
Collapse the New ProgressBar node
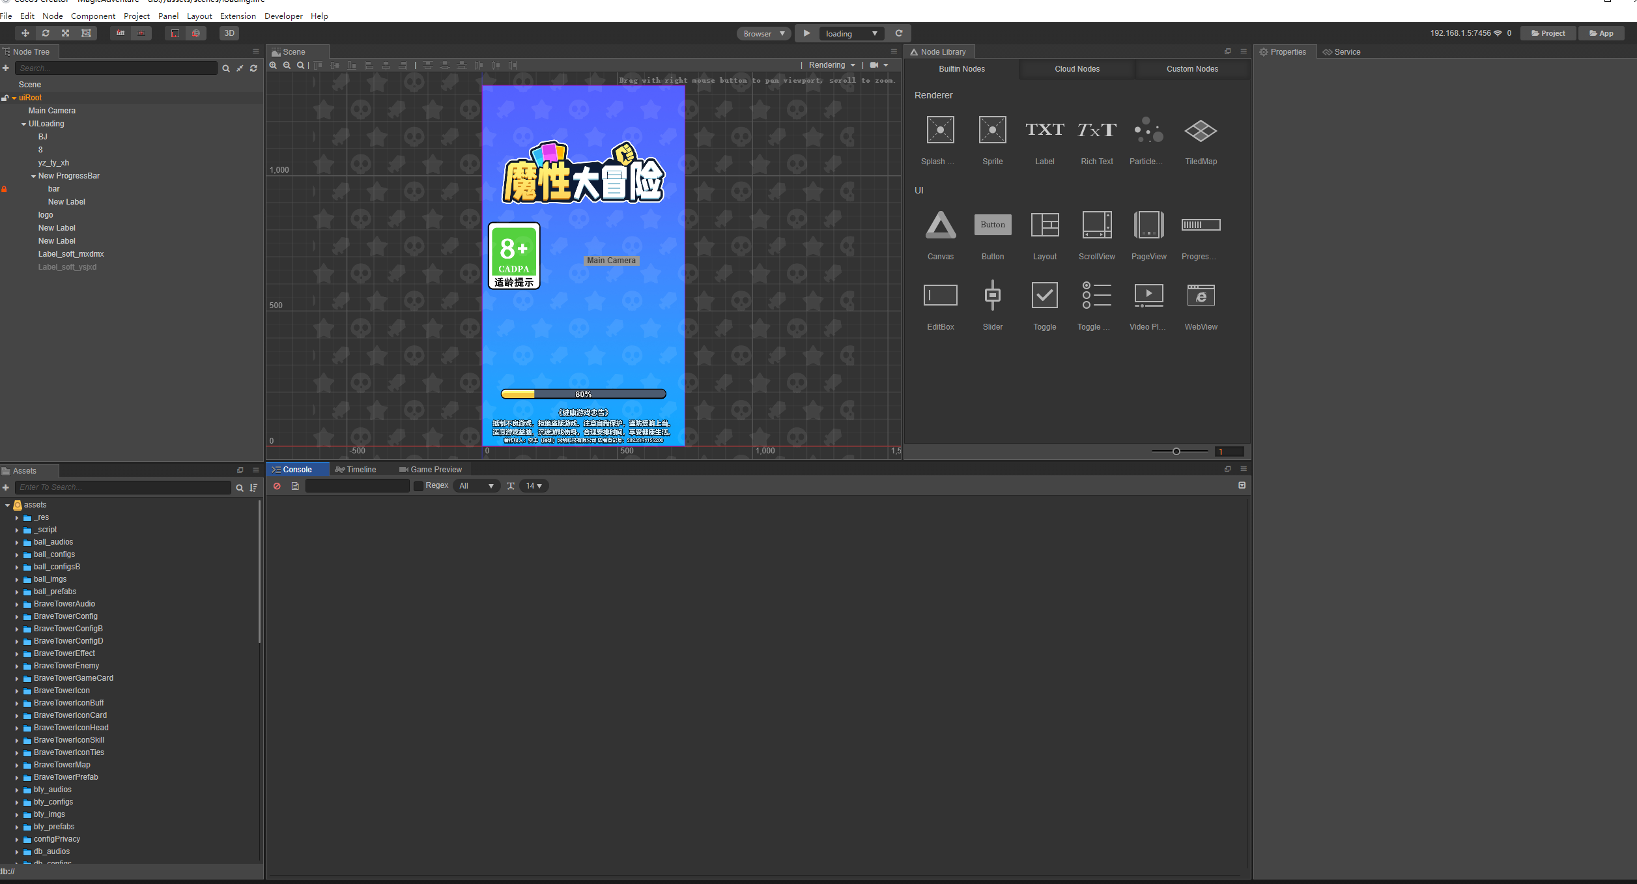[34, 176]
